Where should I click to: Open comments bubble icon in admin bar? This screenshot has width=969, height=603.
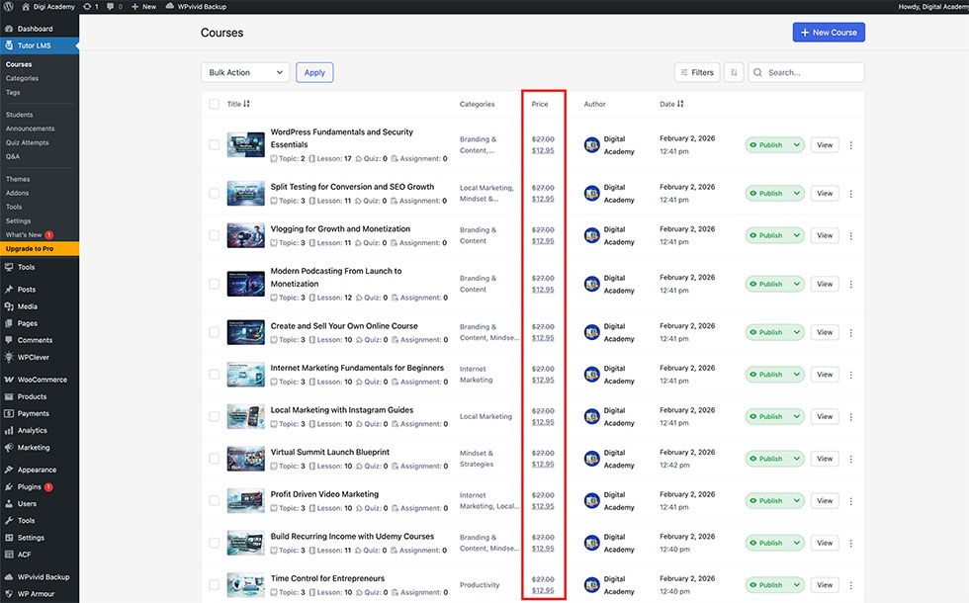point(110,6)
